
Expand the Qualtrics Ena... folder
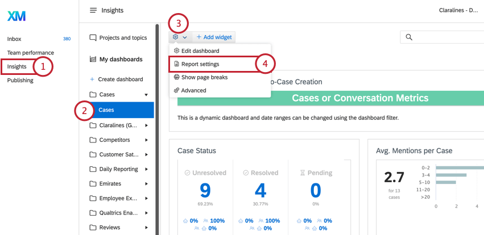(x=146, y=213)
